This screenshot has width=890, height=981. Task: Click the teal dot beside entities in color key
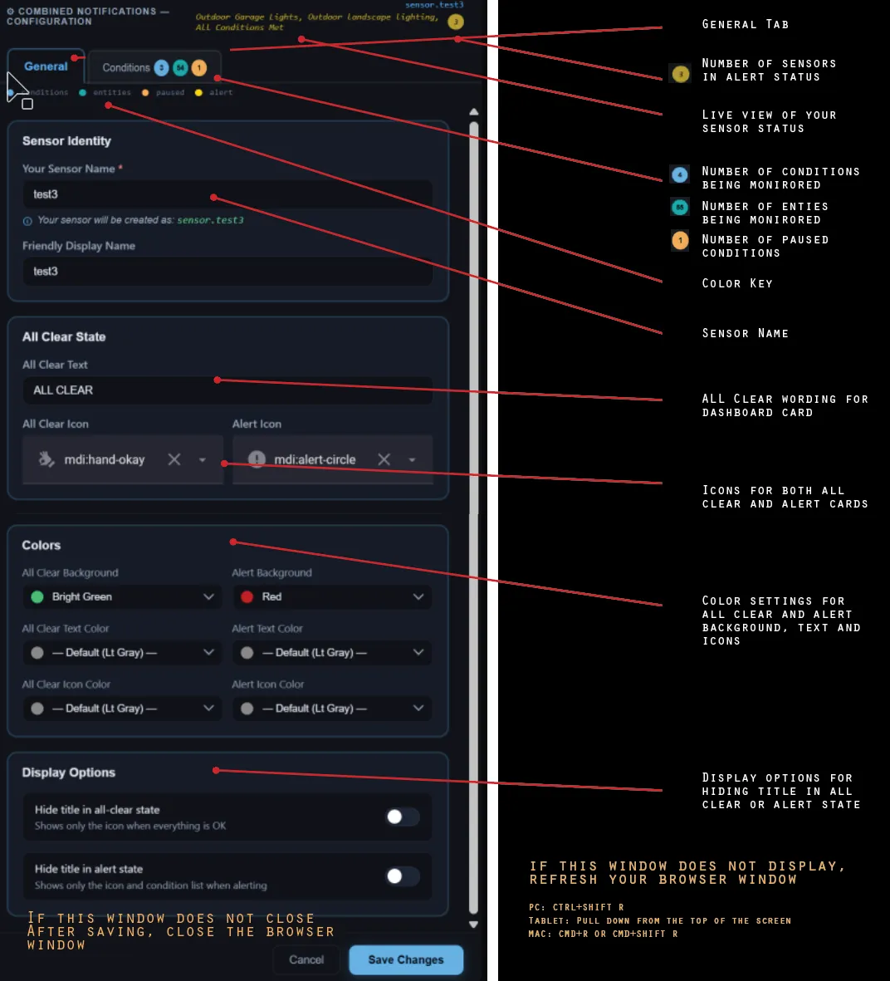click(x=82, y=92)
